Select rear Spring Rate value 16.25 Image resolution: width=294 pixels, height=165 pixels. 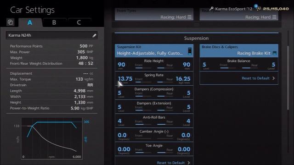pos(183,78)
